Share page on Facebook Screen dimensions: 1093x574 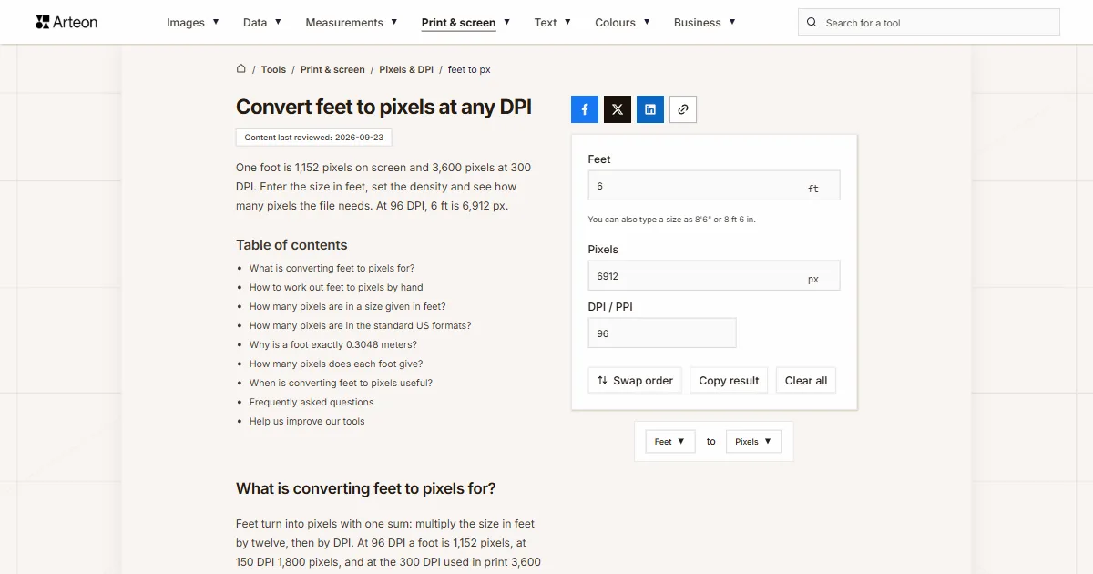point(585,109)
